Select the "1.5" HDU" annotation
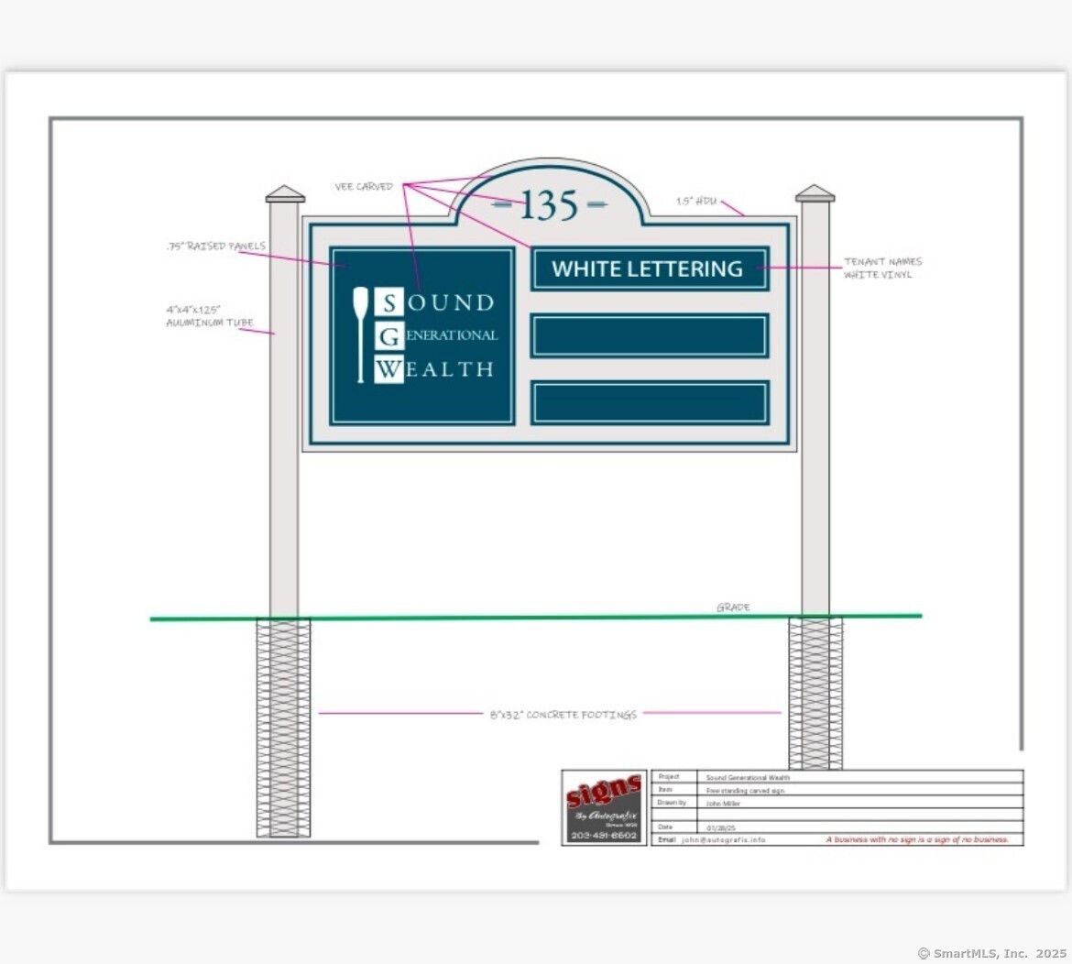 (x=696, y=201)
